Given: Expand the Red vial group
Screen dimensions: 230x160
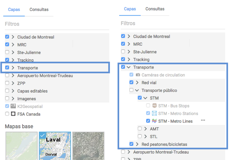Looking at the screenshot, I should coord(137,83).
